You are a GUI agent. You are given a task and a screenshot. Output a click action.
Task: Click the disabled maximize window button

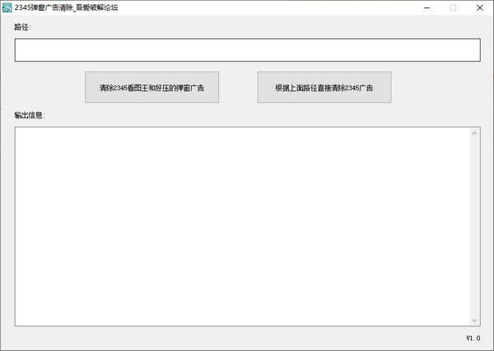[453, 8]
